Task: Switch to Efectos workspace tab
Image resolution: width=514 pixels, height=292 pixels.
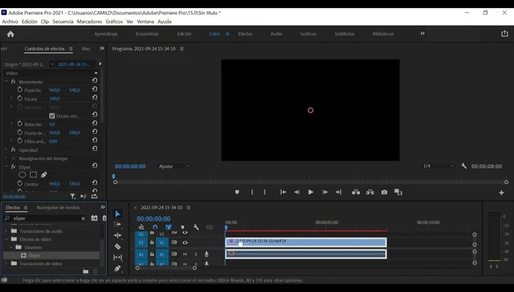Action: (245, 34)
